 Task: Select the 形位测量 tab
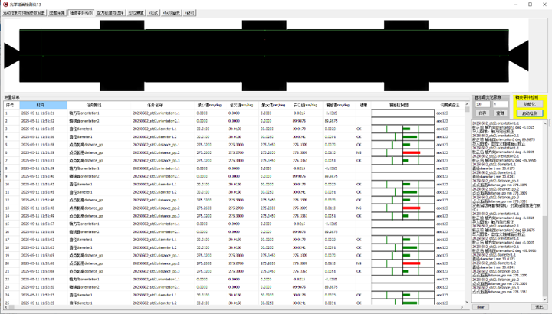135,13
